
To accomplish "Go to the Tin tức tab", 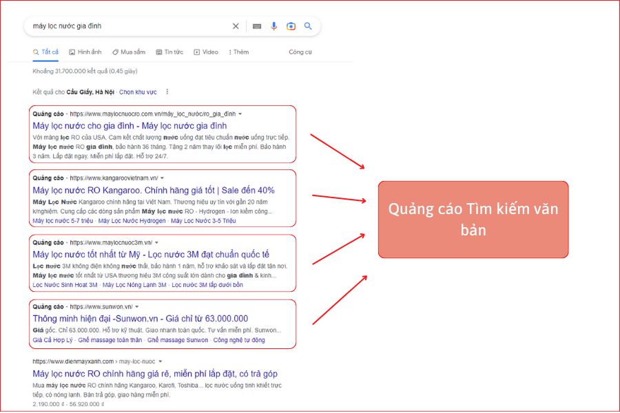I will tap(169, 52).
